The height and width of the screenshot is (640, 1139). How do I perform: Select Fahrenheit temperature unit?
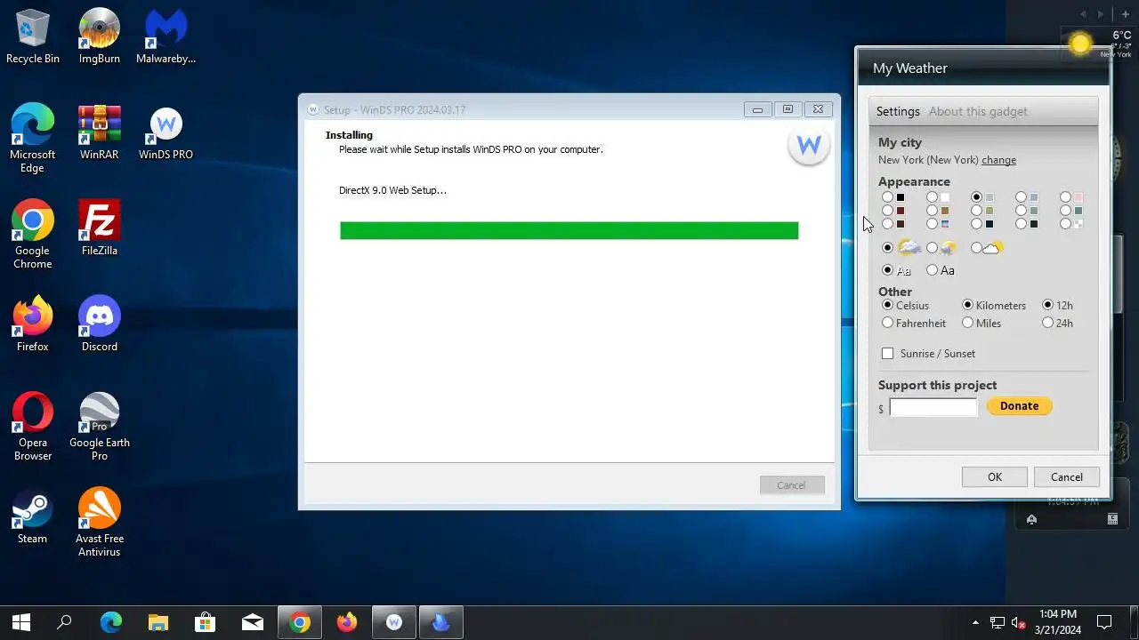(887, 324)
